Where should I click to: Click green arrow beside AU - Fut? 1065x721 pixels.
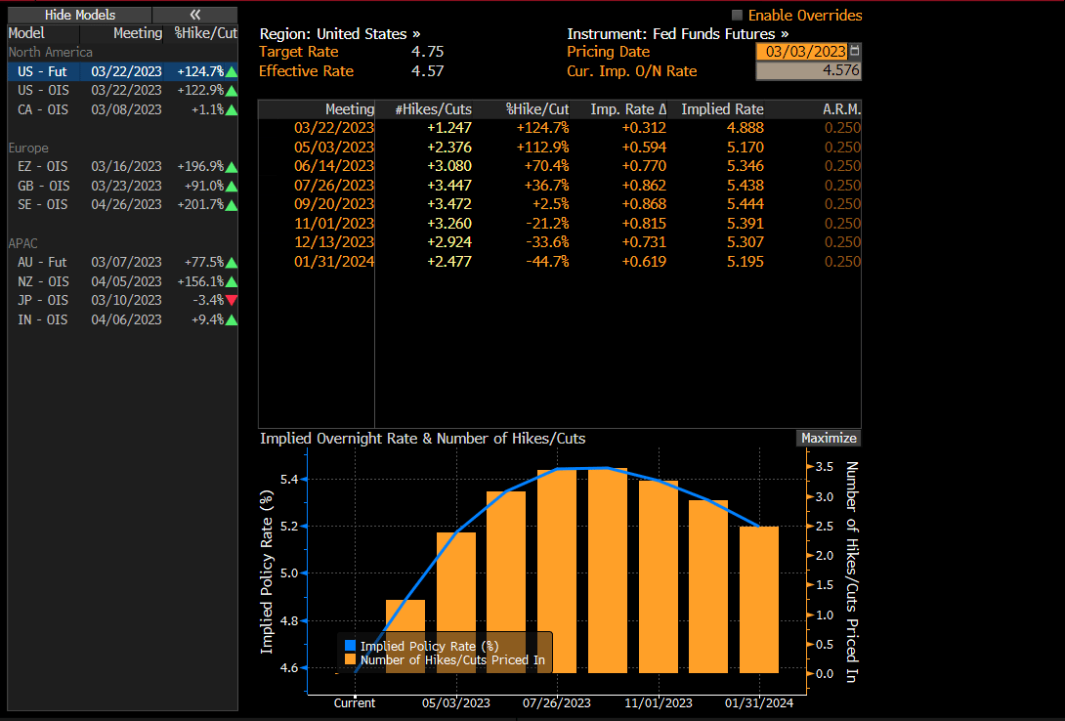tap(231, 262)
